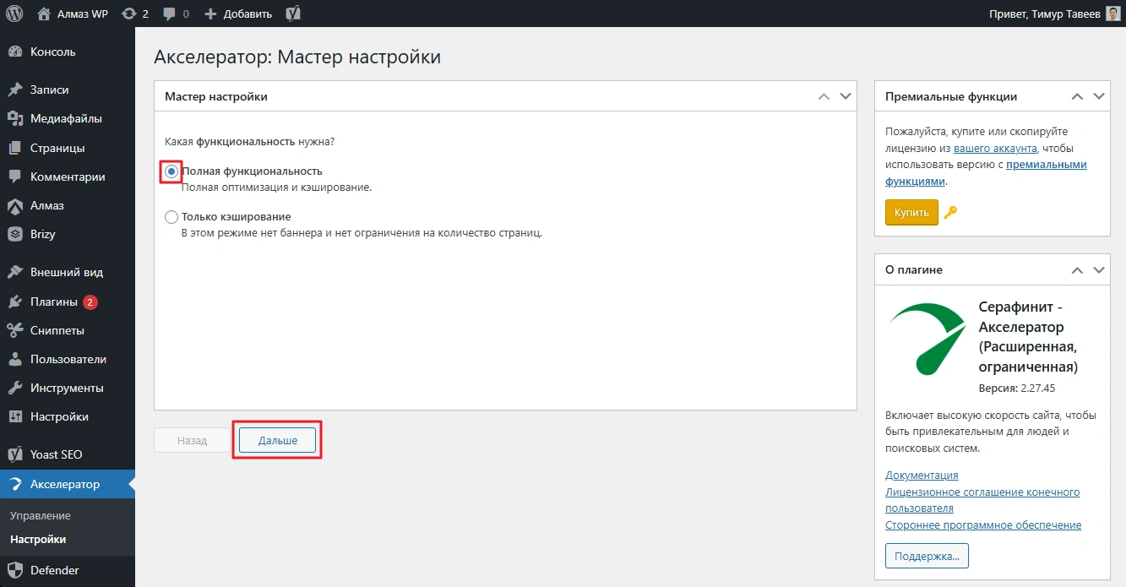Click the user avatar next to Тимур Тавеев
1126x587 pixels.
(1113, 14)
